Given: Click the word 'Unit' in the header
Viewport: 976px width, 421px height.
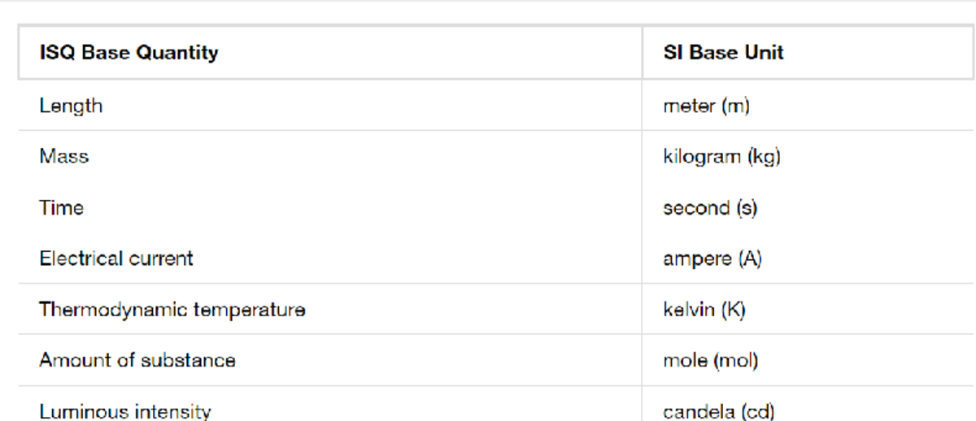Looking at the screenshot, I should 767,54.
